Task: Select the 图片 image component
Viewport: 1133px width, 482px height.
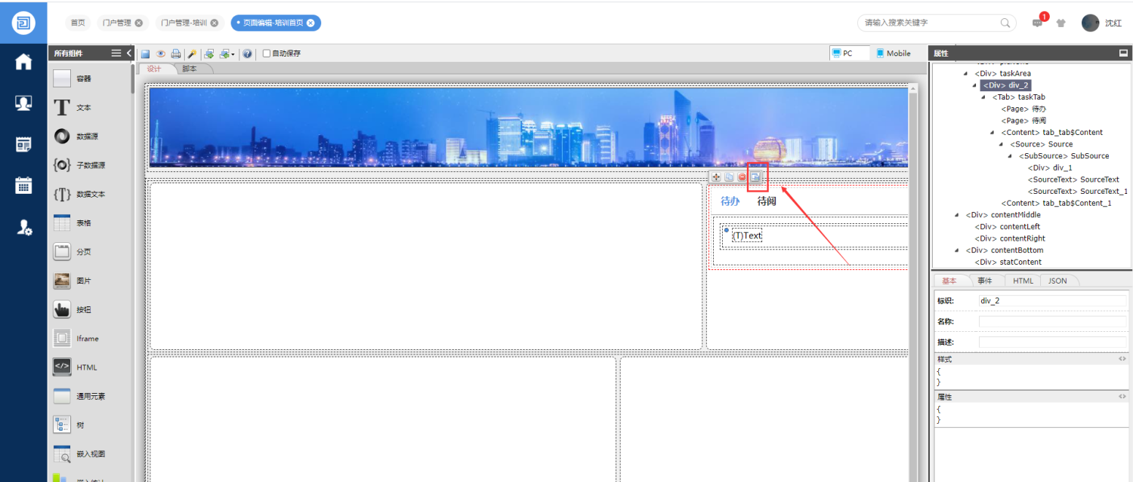Action: click(x=73, y=281)
